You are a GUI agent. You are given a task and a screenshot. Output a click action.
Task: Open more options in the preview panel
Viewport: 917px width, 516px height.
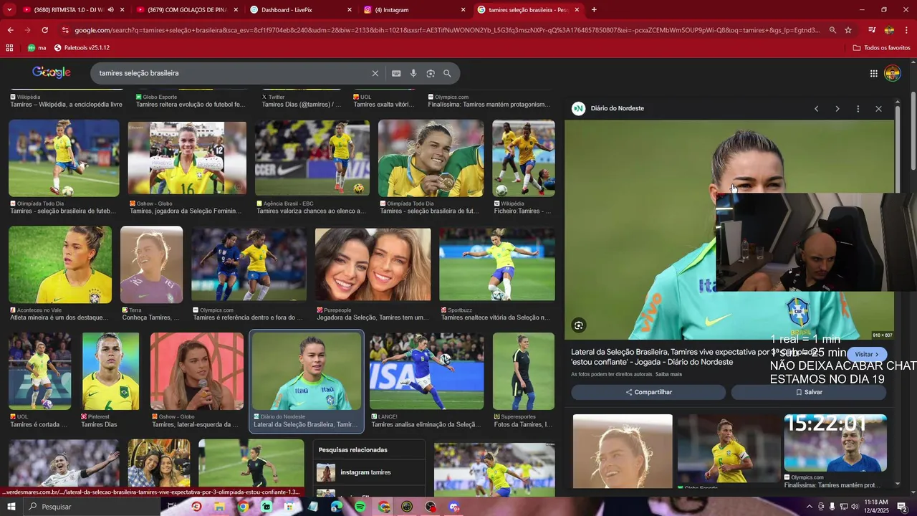[858, 109]
